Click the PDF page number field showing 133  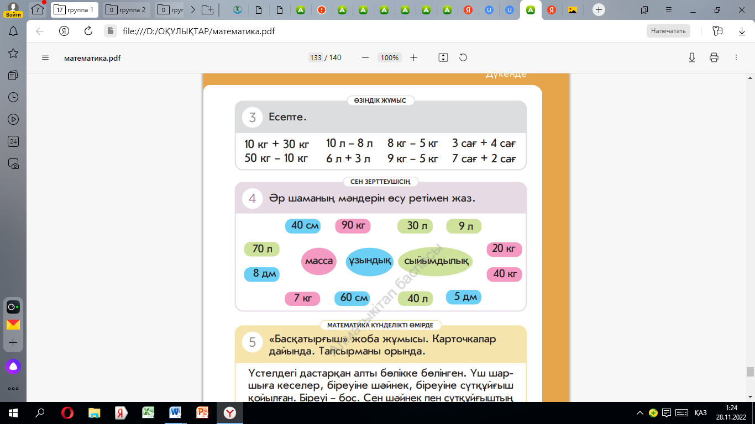click(316, 57)
